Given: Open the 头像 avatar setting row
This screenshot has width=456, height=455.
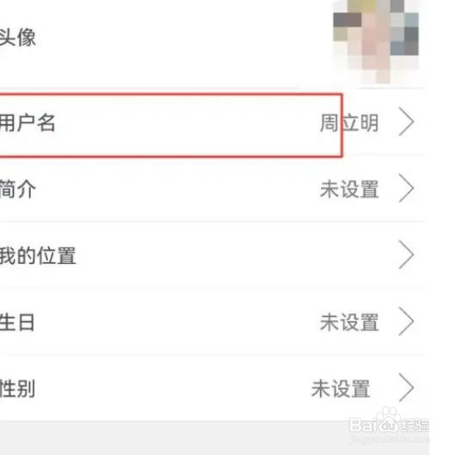Looking at the screenshot, I should pos(213,43).
